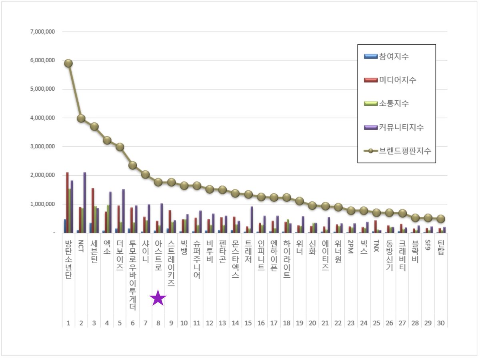Select the 미디어지수 legend label
Image resolution: width=480 pixels, height=358 pixels.
tap(397, 80)
